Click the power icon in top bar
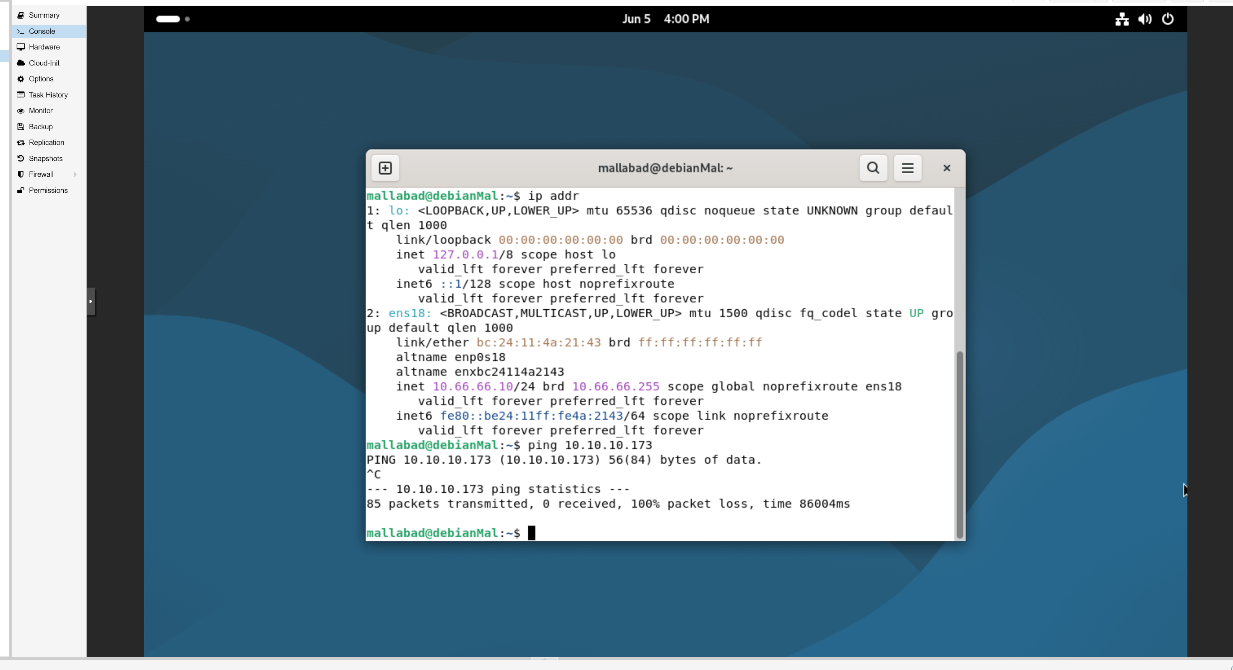This screenshot has width=1233, height=670. click(1168, 19)
